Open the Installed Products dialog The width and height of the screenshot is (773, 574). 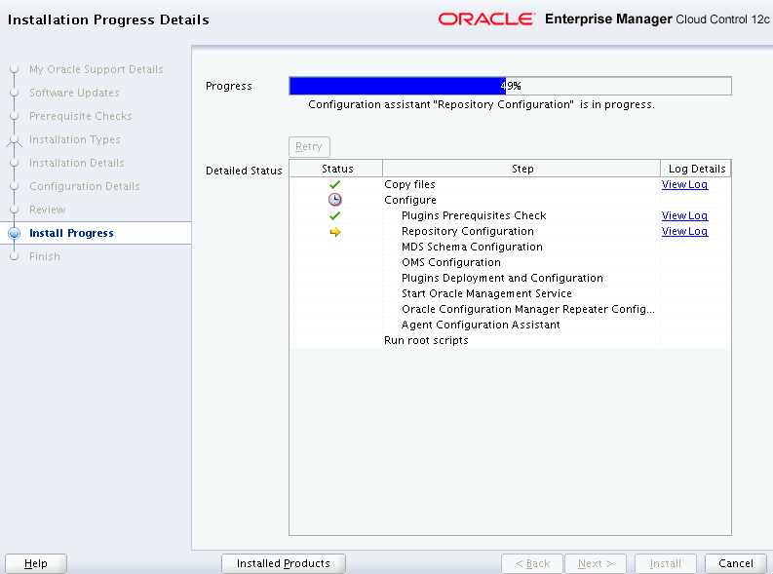[x=284, y=563]
